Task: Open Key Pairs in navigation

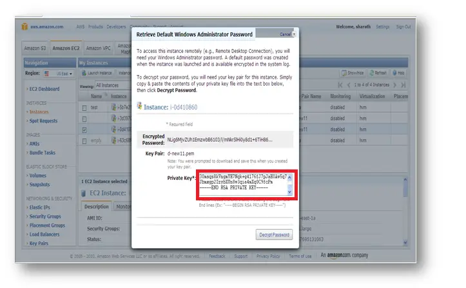Action: coord(39,243)
